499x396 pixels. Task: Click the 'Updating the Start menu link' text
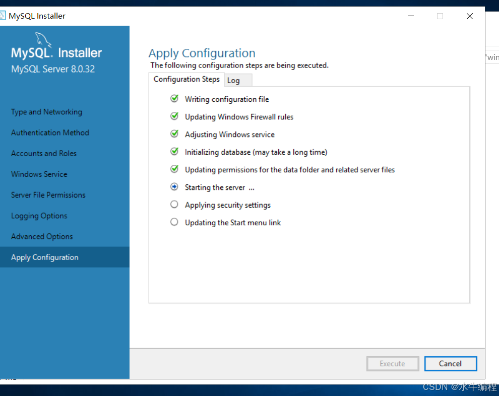pyautogui.click(x=233, y=223)
